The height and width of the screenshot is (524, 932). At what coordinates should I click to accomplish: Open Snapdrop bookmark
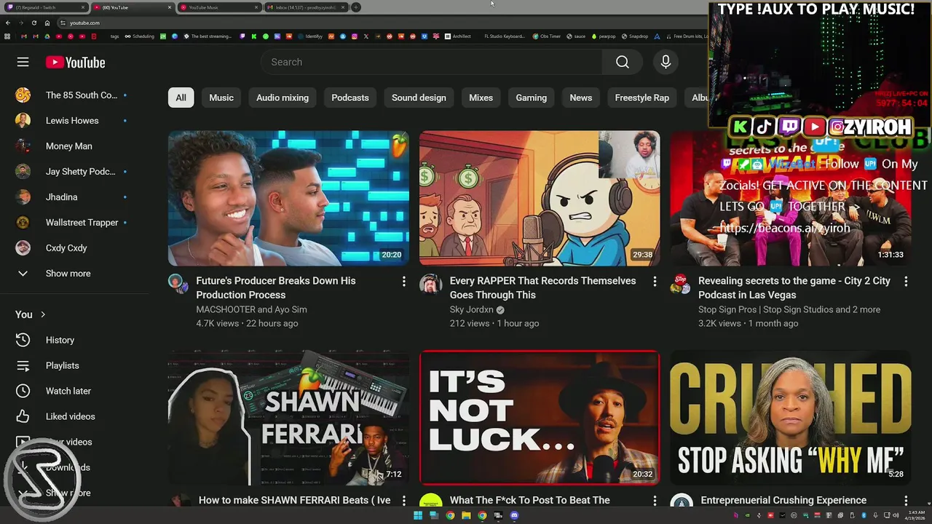pyautogui.click(x=635, y=36)
